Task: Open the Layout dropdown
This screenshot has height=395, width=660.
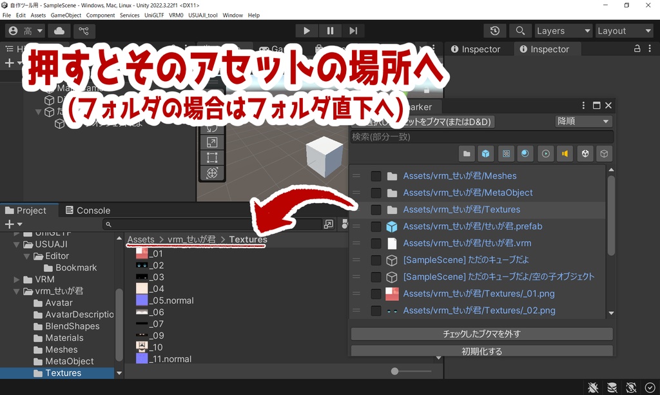Action: (x=623, y=30)
